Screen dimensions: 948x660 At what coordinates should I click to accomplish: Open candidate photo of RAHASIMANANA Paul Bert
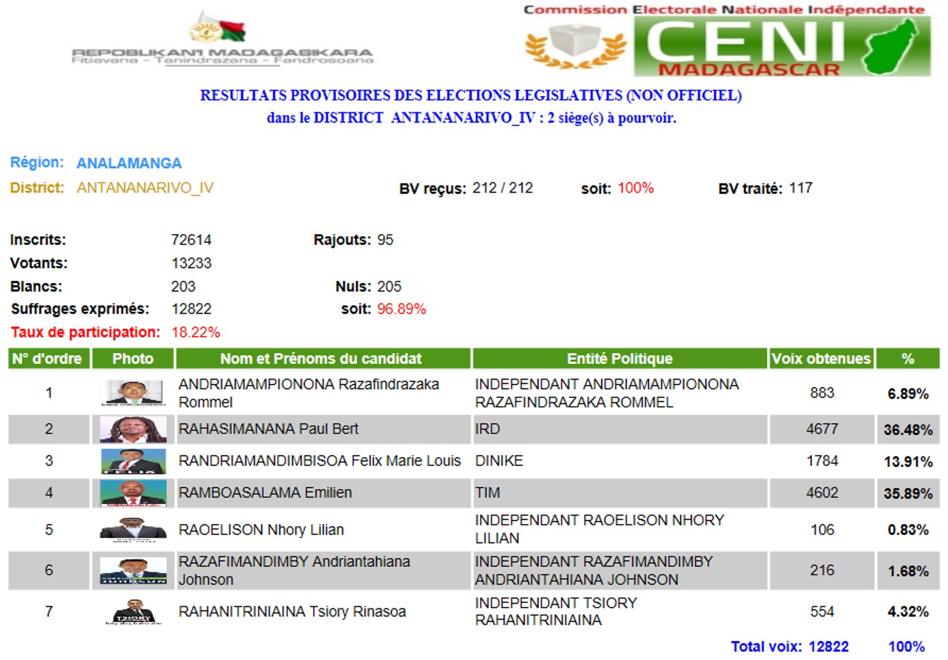coord(133,429)
